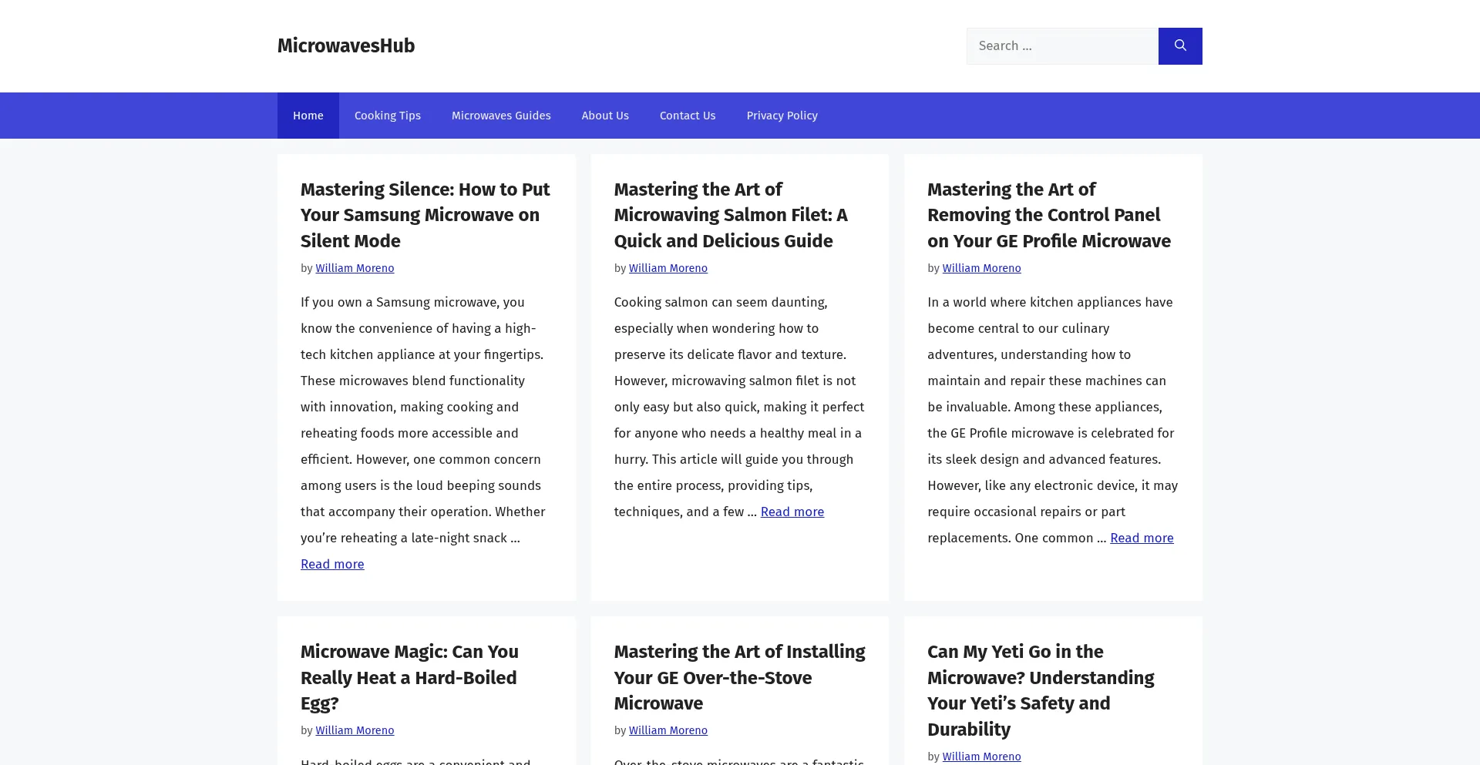This screenshot has width=1480, height=765.
Task: Open the MicrowavesHub site title link
Action: [345, 46]
